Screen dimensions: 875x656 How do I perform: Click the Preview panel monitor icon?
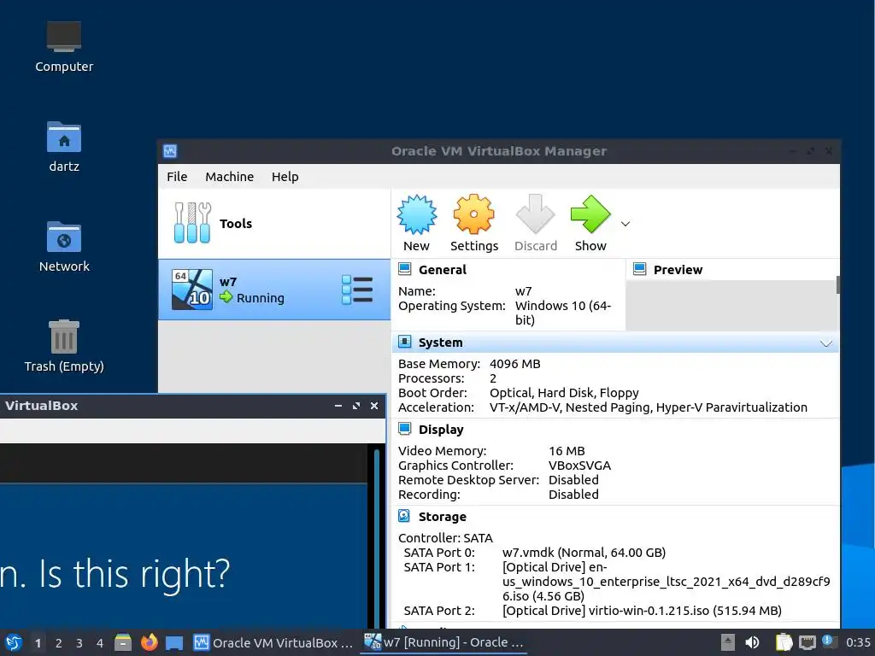tap(639, 269)
